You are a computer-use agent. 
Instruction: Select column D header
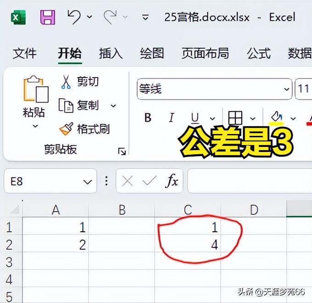pyautogui.click(x=254, y=209)
